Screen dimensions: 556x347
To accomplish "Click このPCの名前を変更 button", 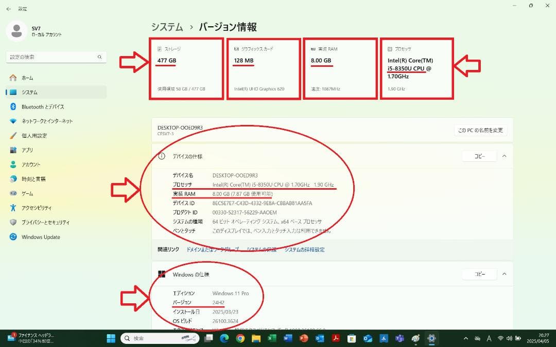I will [x=480, y=131].
